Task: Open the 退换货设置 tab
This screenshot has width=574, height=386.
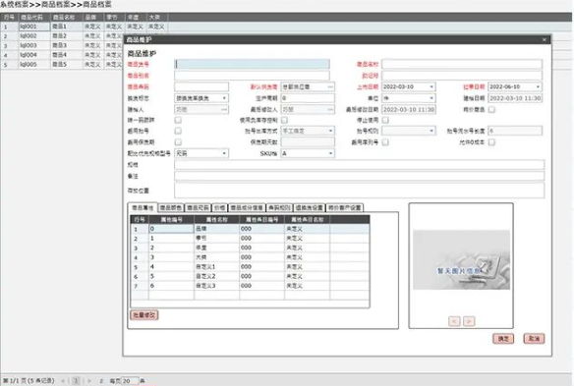Action: (x=309, y=208)
